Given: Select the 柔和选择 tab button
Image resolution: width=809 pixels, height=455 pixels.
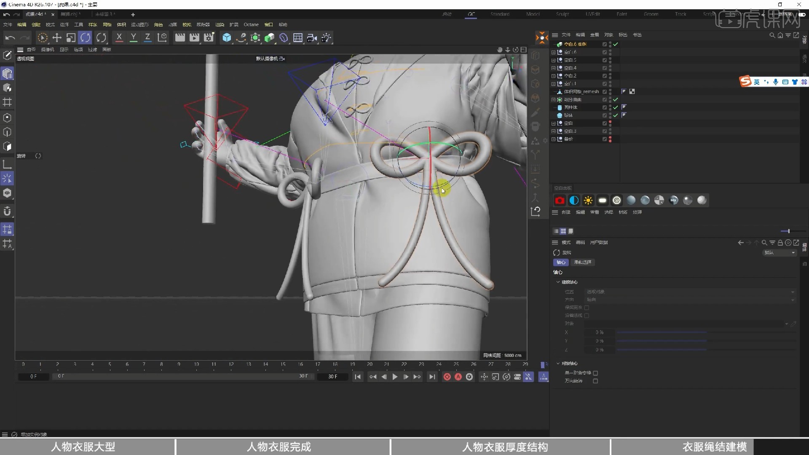Looking at the screenshot, I should point(583,262).
